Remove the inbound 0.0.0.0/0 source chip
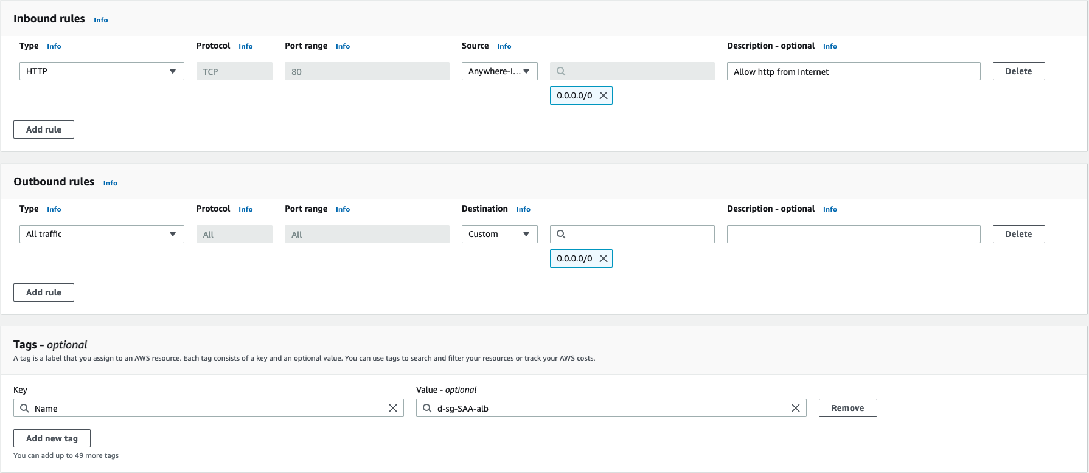1089x473 pixels. (x=603, y=95)
